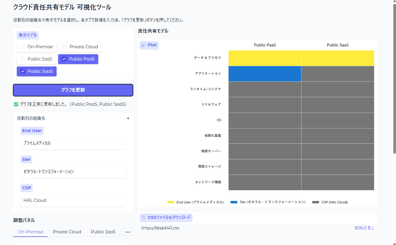Viewport: 396px width, 245px height.
Task: Click the yellow End User legend swatch
Action: (x=171, y=202)
